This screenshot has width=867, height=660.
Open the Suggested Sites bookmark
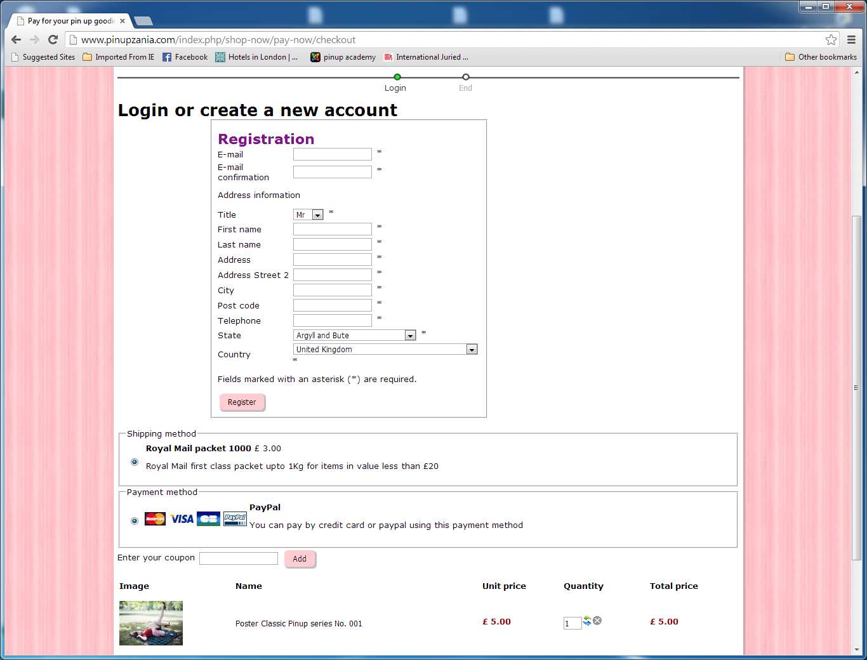(x=43, y=57)
